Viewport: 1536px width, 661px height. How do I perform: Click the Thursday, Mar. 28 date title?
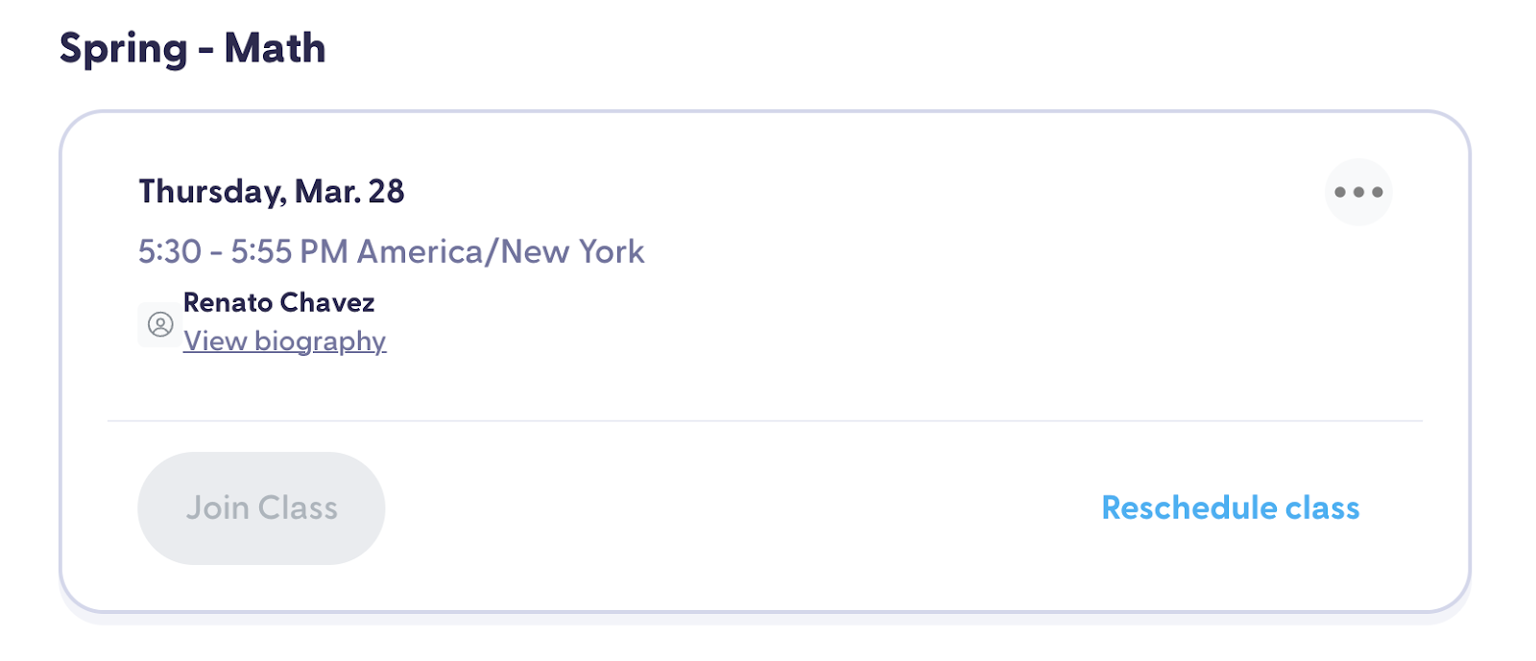point(271,192)
